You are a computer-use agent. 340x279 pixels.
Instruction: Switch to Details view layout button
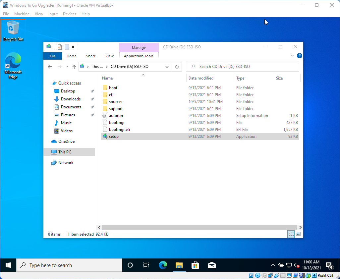click(x=291, y=234)
